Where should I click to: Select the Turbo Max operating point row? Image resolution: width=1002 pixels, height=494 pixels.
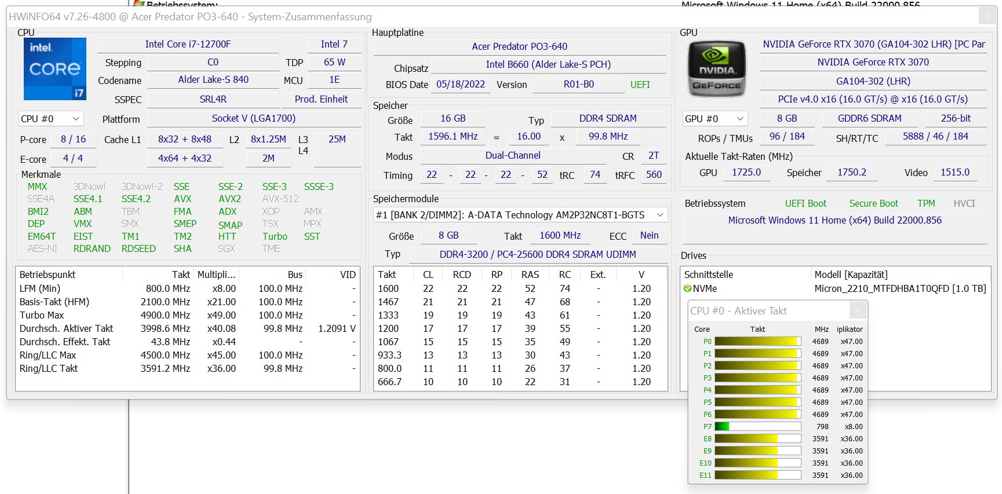[x=188, y=315]
